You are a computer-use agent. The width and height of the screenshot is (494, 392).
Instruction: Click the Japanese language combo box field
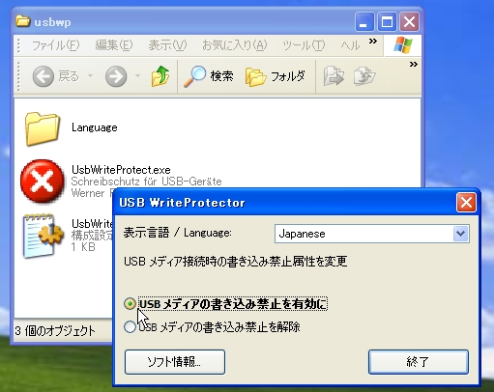point(372,234)
